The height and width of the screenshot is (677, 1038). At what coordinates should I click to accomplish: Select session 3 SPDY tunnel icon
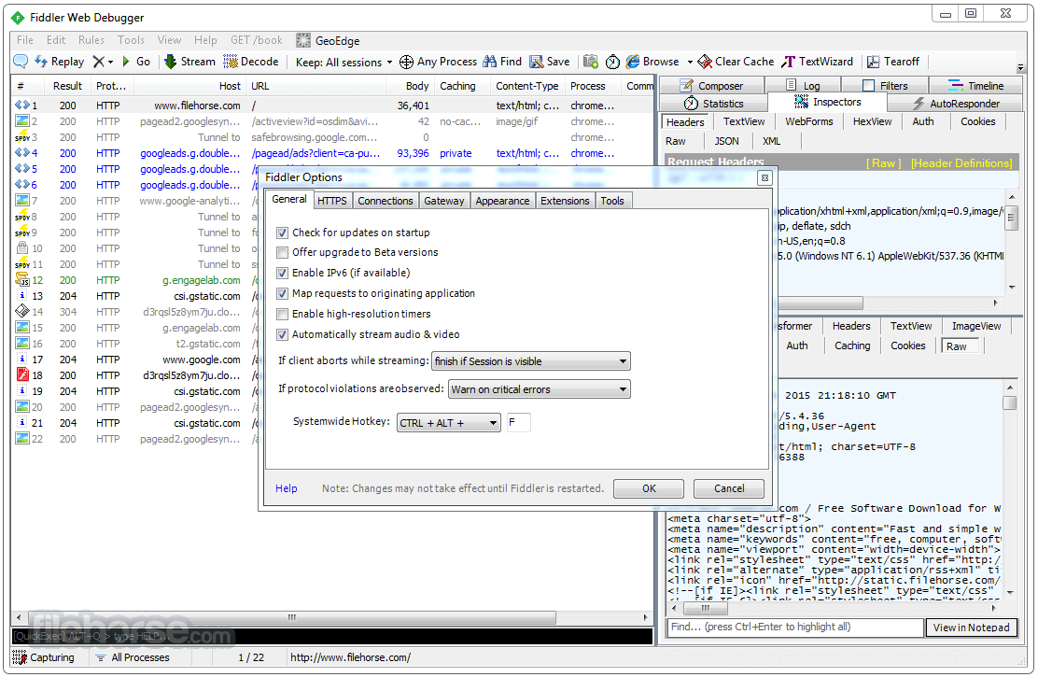[x=21, y=137]
